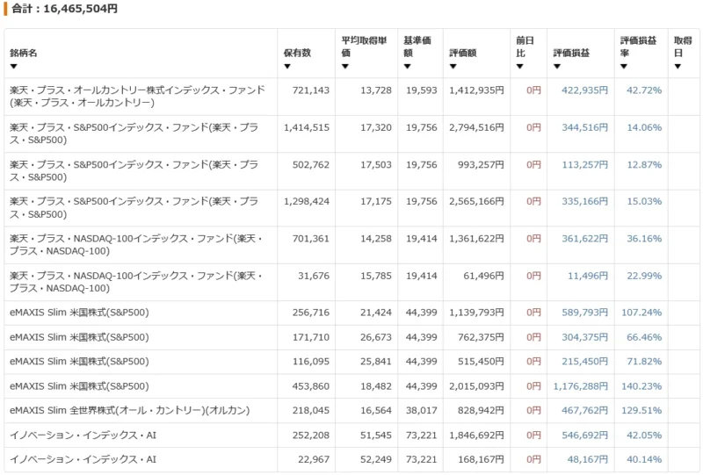Click profit rate 42.05%
The height and width of the screenshot is (475, 703).
644,435
